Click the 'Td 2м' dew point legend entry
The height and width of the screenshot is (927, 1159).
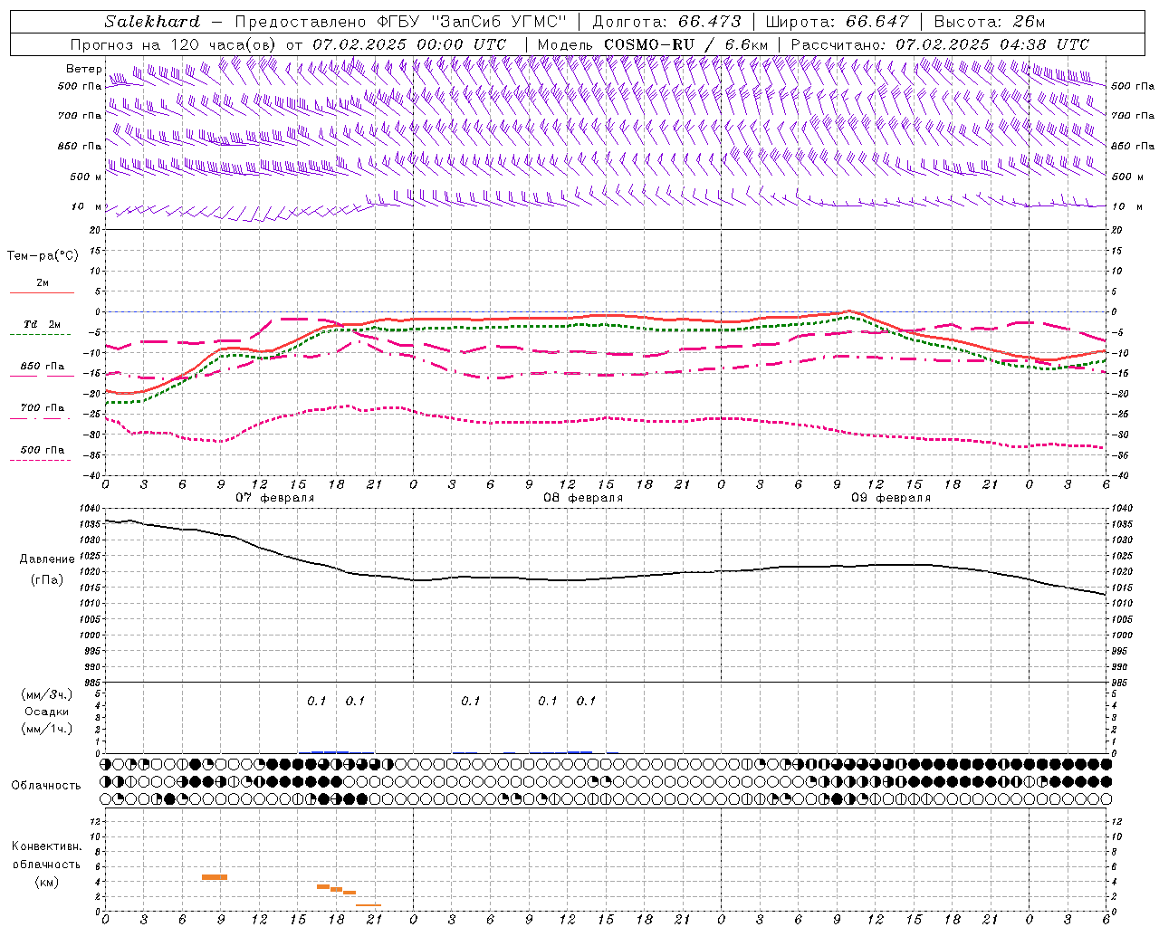coord(42,324)
